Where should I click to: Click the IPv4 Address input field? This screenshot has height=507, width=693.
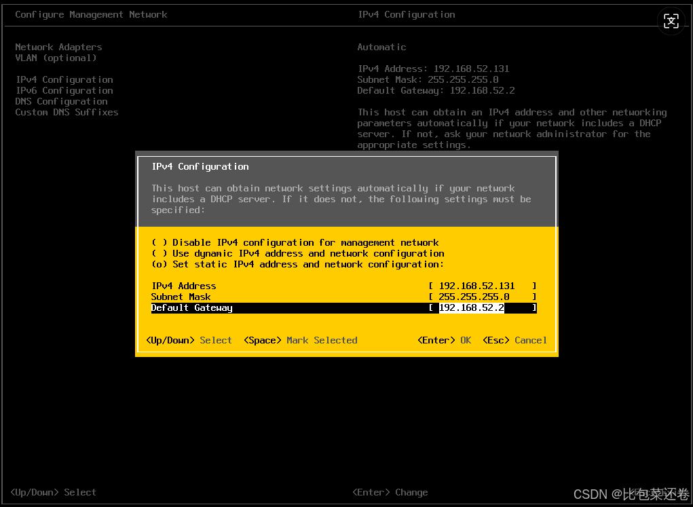tap(483, 286)
